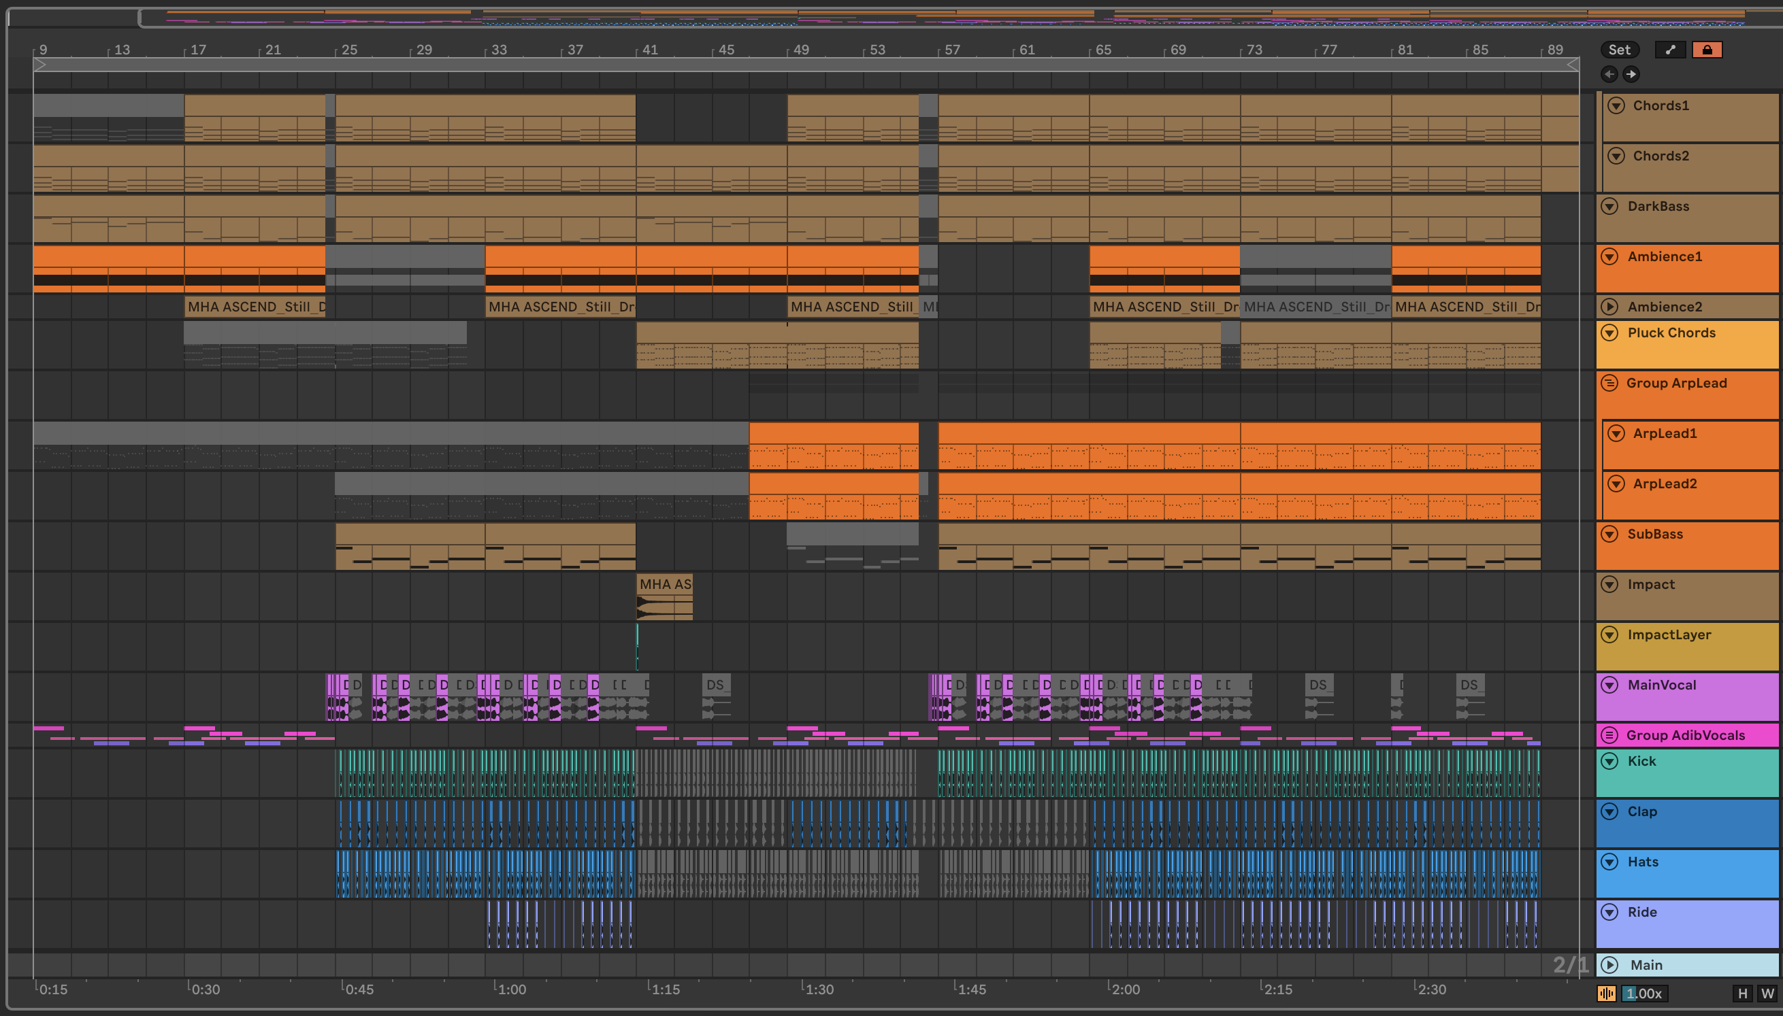This screenshot has height=1016, width=1783.
Task: Click the Set locator button
Action: coord(1619,50)
